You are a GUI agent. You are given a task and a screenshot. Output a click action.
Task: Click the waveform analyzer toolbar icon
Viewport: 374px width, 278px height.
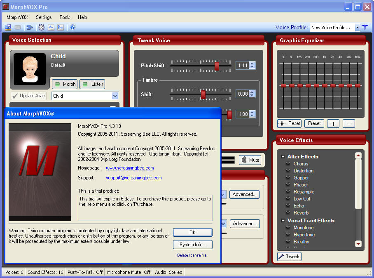click(51, 27)
